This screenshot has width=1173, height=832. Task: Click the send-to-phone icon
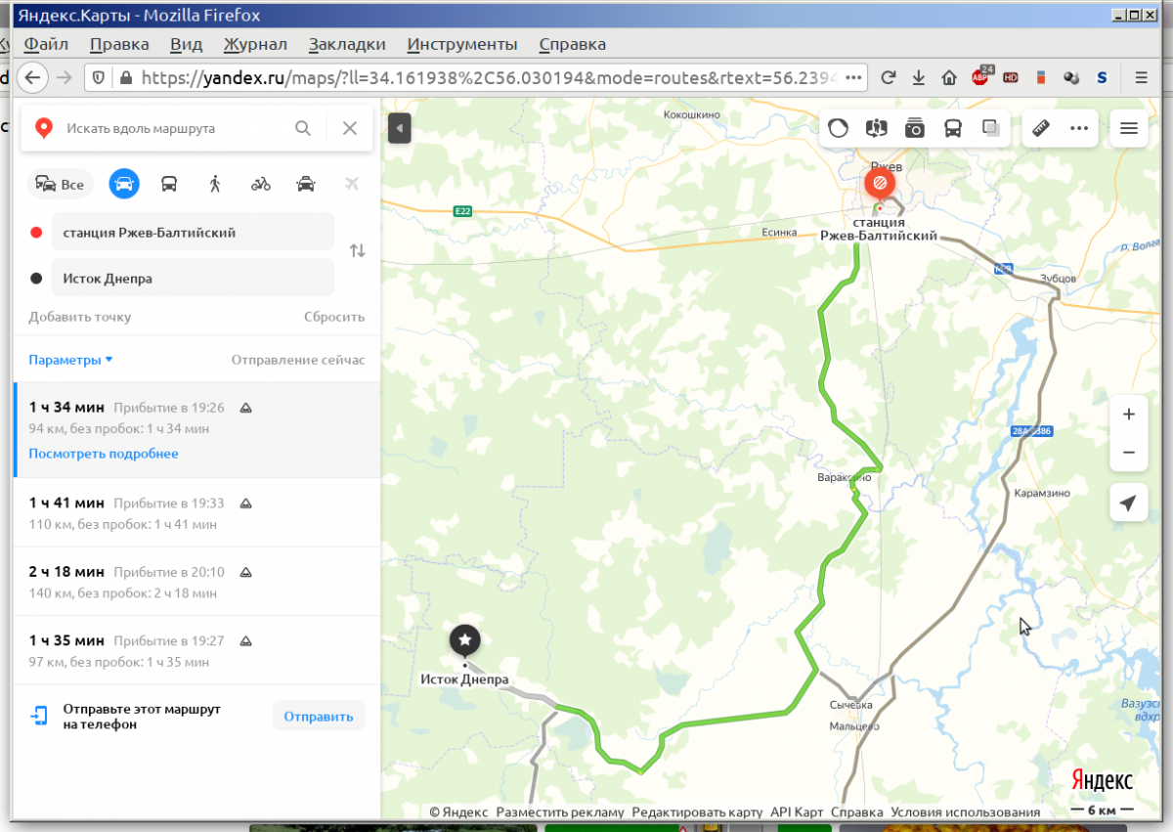coord(39,716)
